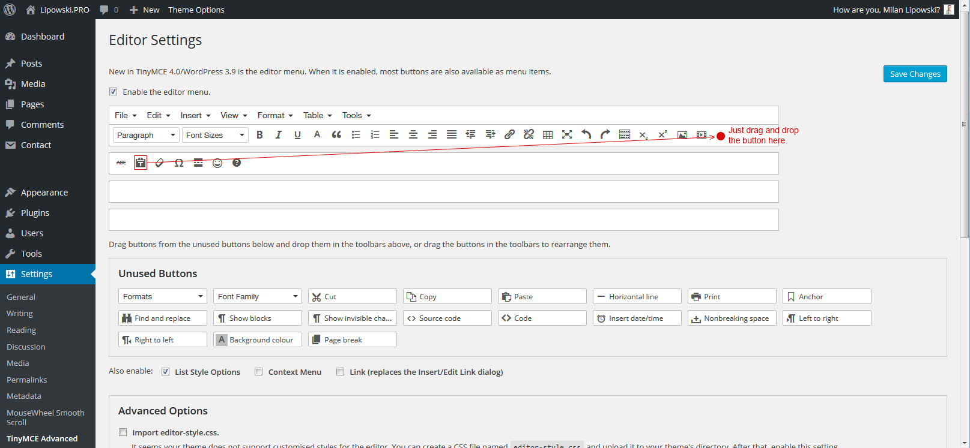970x448 pixels.
Task: Click the Source code unused button
Action: pyautogui.click(x=447, y=318)
